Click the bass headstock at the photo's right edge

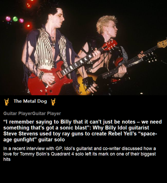click(162, 43)
